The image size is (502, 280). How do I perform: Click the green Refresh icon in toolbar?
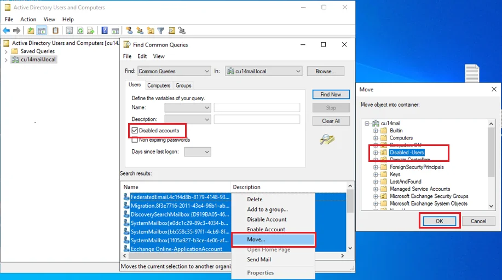tap(80, 31)
